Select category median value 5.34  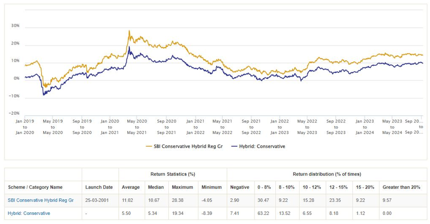[x=153, y=213]
